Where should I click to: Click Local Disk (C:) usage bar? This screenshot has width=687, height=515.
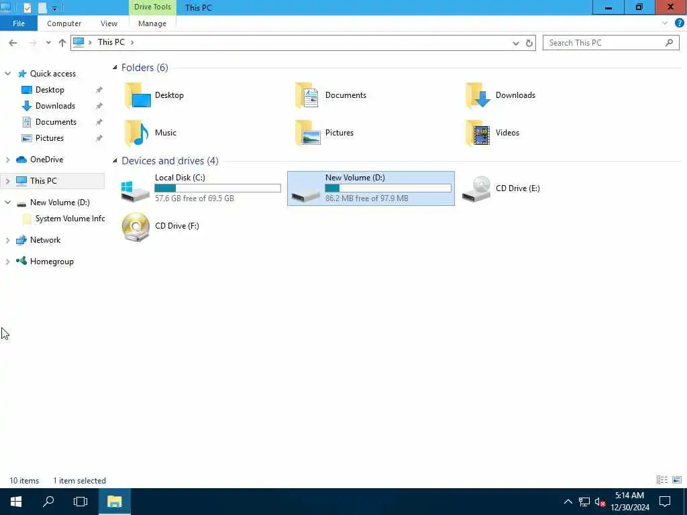(x=218, y=188)
